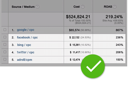Open the facebook / cpc source link
Image resolution: width=129 pixels, height=100 pixels.
click(x=27, y=37)
